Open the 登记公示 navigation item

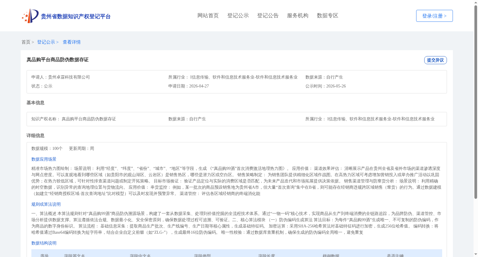238,16
